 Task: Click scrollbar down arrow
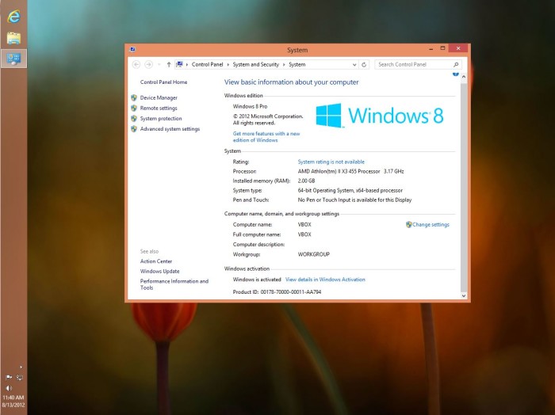click(x=464, y=295)
